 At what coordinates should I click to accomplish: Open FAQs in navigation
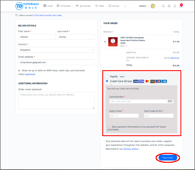click(99, 6)
